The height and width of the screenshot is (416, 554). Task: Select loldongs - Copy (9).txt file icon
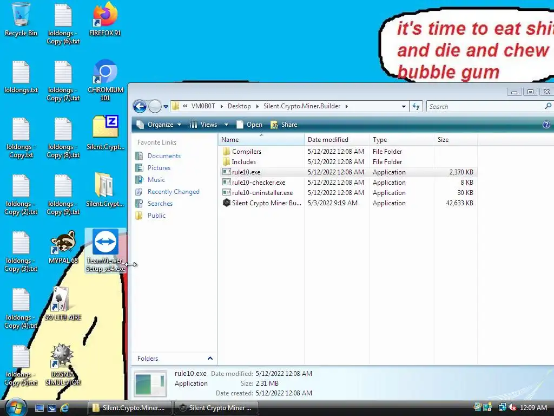point(63,194)
